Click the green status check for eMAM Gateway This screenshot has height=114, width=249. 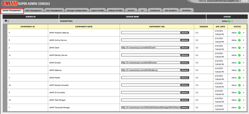coord(239,70)
